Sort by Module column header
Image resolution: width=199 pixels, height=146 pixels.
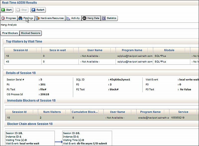click(x=171, y=50)
